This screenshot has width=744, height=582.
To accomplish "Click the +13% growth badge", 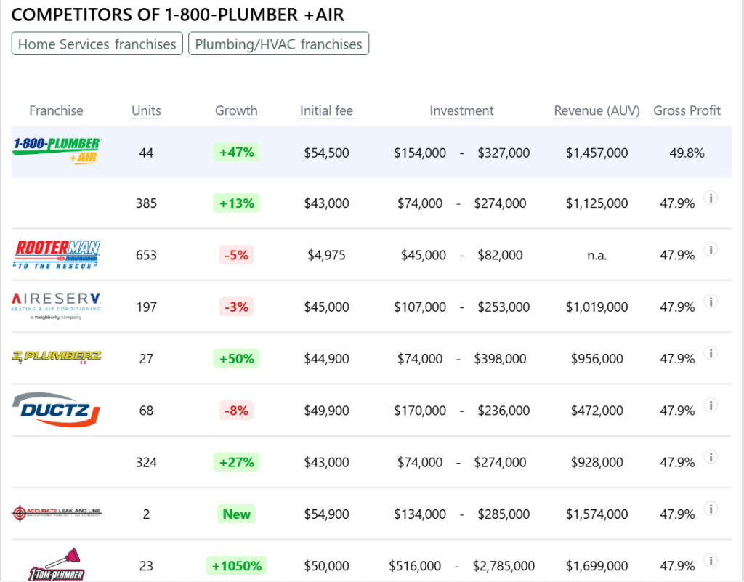I will [236, 203].
